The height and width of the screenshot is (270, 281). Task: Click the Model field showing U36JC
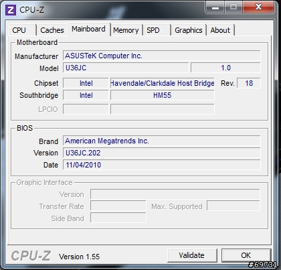126,68
